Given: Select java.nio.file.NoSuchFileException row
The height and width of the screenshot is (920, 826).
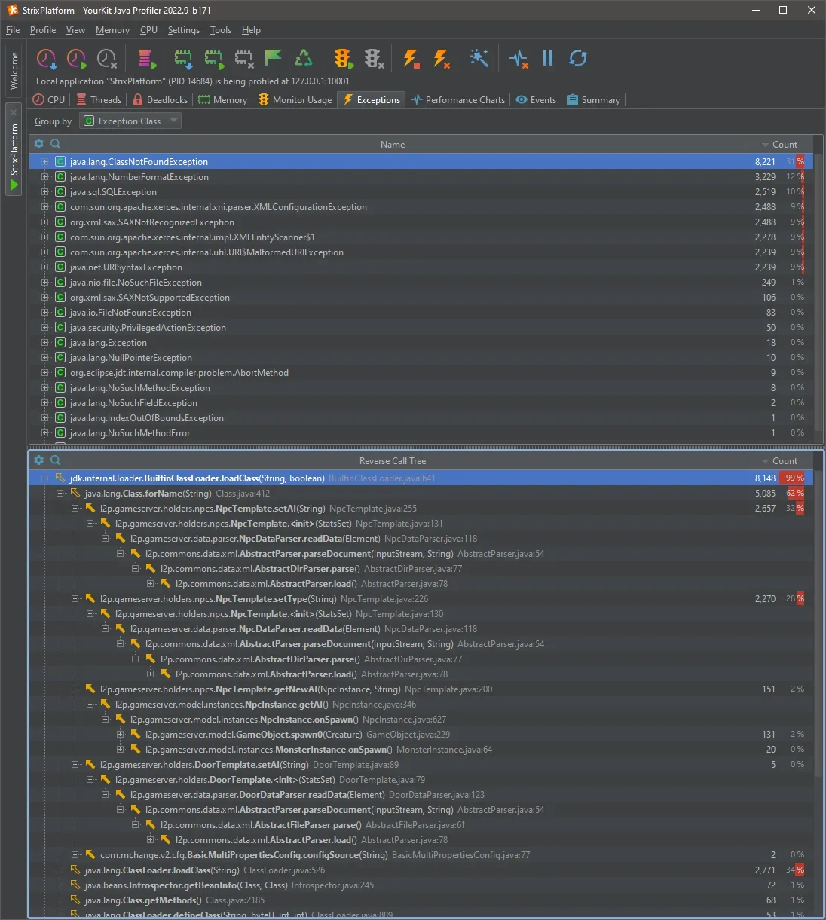Looking at the screenshot, I should [421, 283].
